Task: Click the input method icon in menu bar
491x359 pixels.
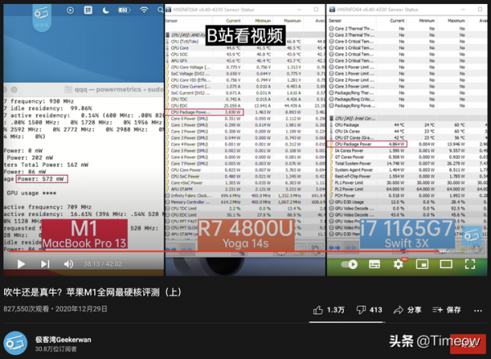Action: (88, 11)
